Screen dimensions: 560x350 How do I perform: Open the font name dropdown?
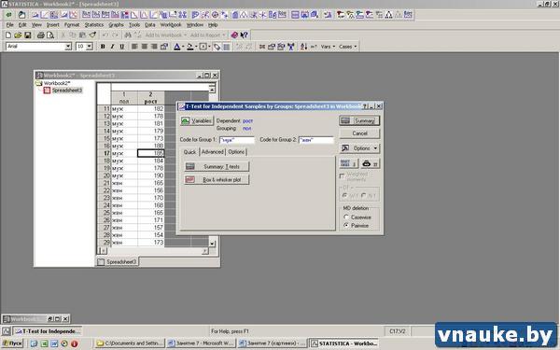(x=68, y=47)
